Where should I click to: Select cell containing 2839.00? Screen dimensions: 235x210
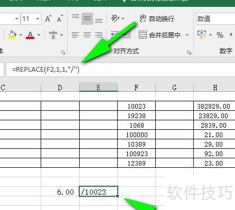[214, 125]
